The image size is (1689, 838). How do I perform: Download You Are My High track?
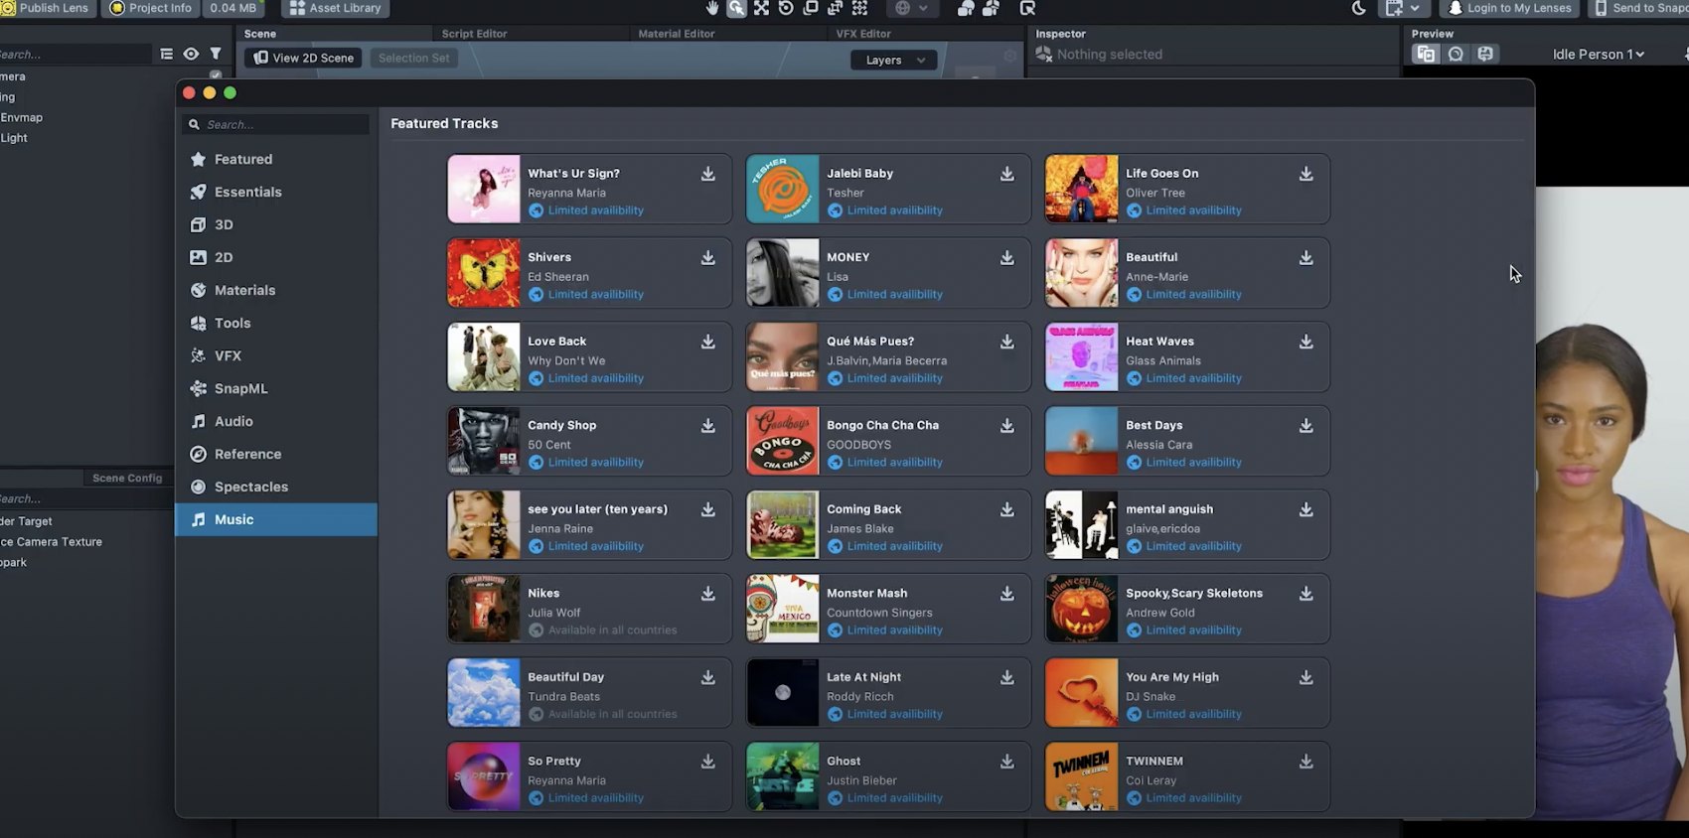pos(1306,677)
